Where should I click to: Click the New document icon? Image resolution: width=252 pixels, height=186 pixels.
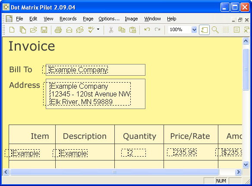12,30
